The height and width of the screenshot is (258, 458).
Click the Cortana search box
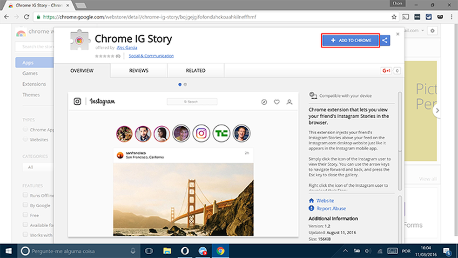tap(79, 251)
